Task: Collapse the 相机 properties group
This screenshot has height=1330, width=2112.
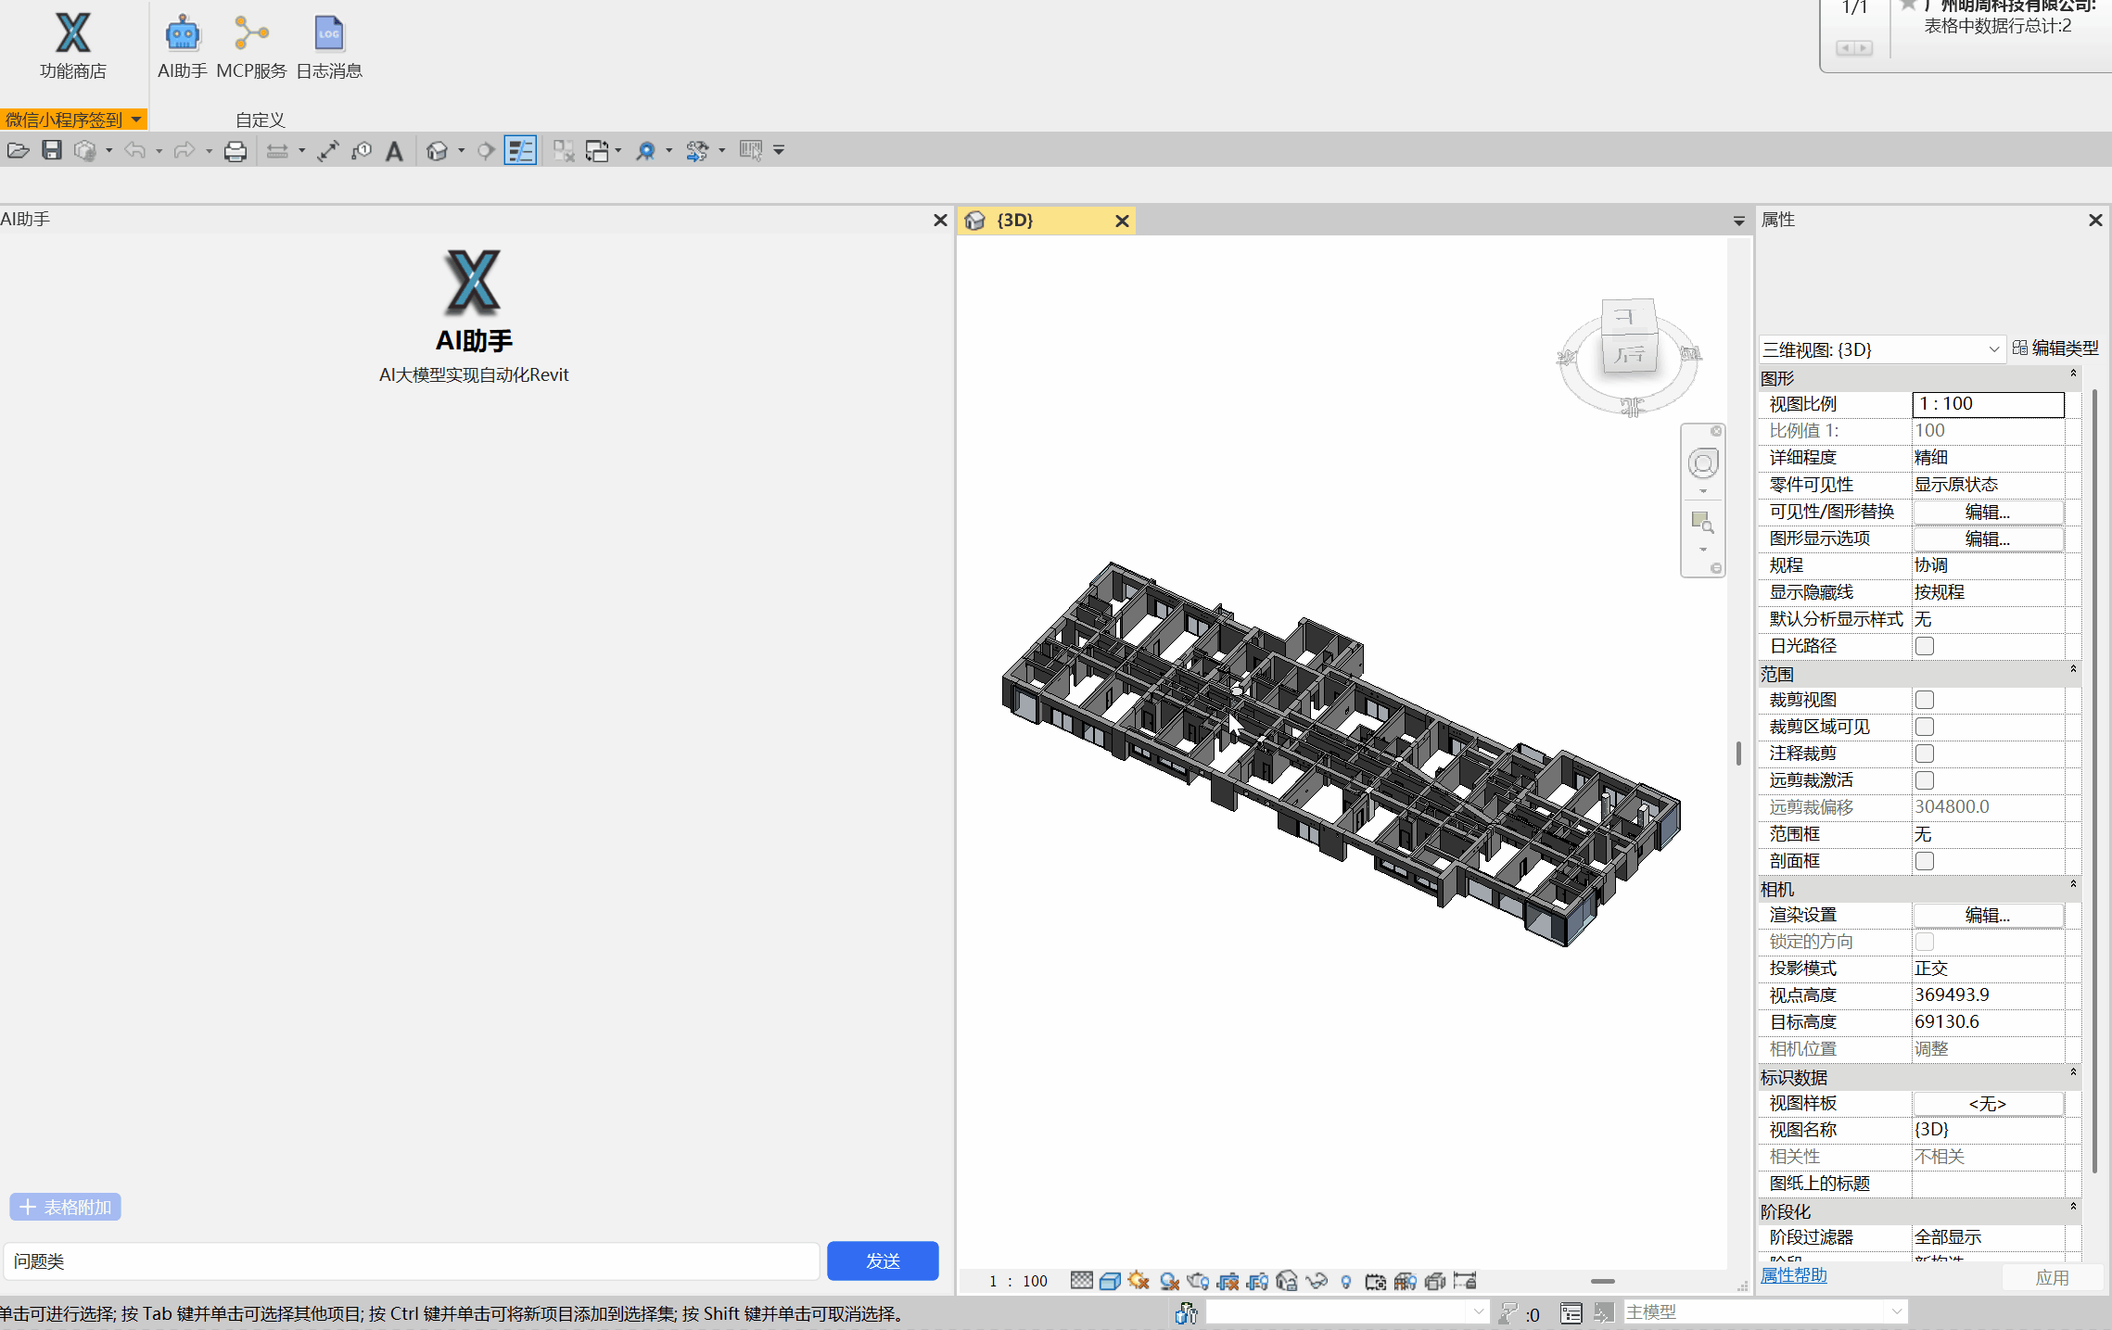Action: pyautogui.click(x=2073, y=884)
